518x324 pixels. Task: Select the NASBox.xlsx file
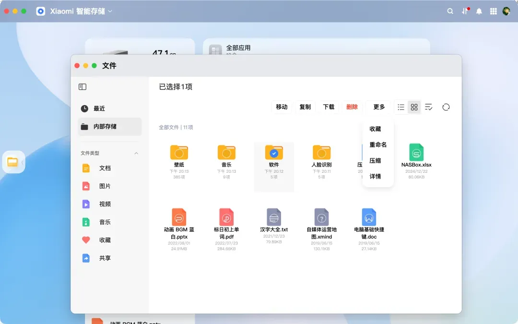416,162
